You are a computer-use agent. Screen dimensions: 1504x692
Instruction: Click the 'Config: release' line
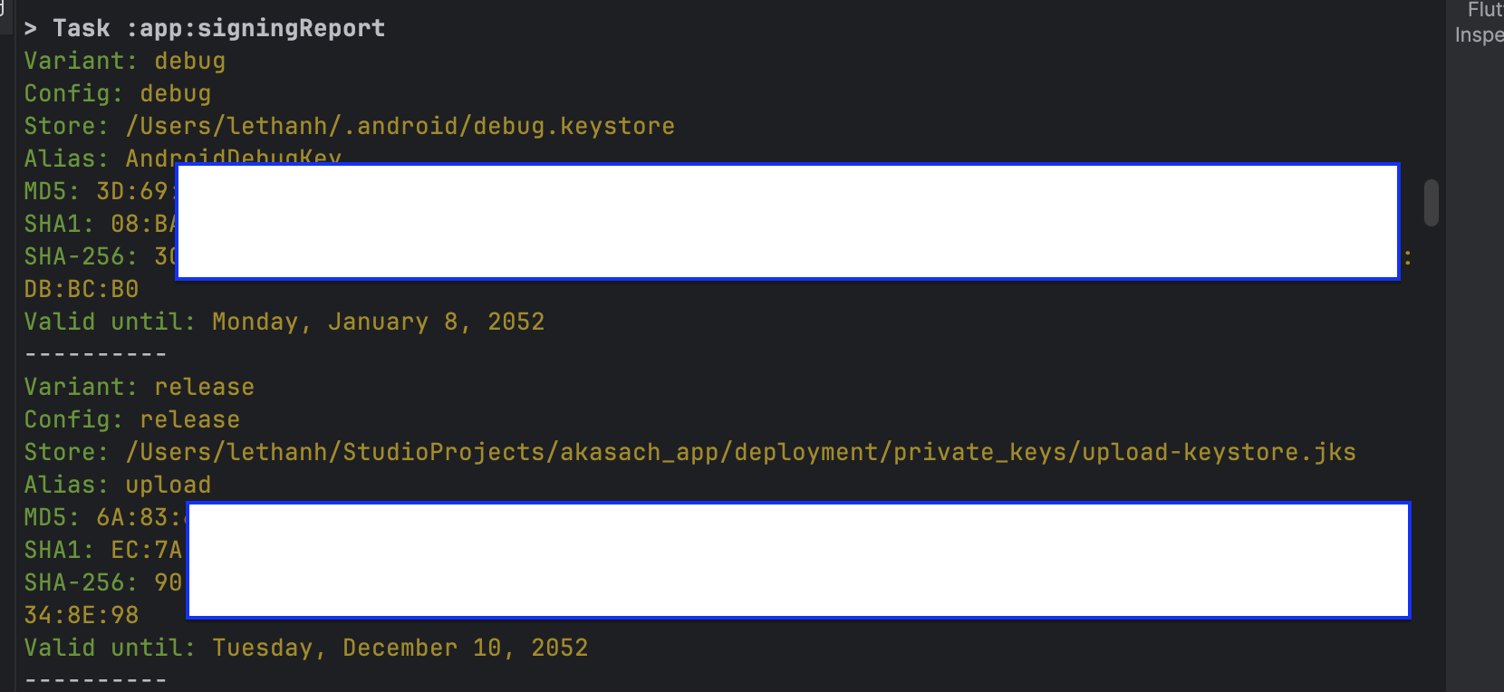[x=132, y=419]
